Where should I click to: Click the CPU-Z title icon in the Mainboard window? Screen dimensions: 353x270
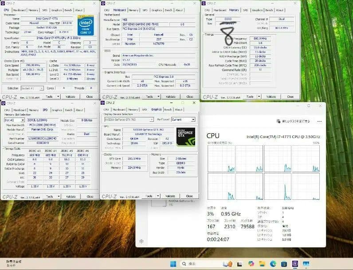point(103,4)
